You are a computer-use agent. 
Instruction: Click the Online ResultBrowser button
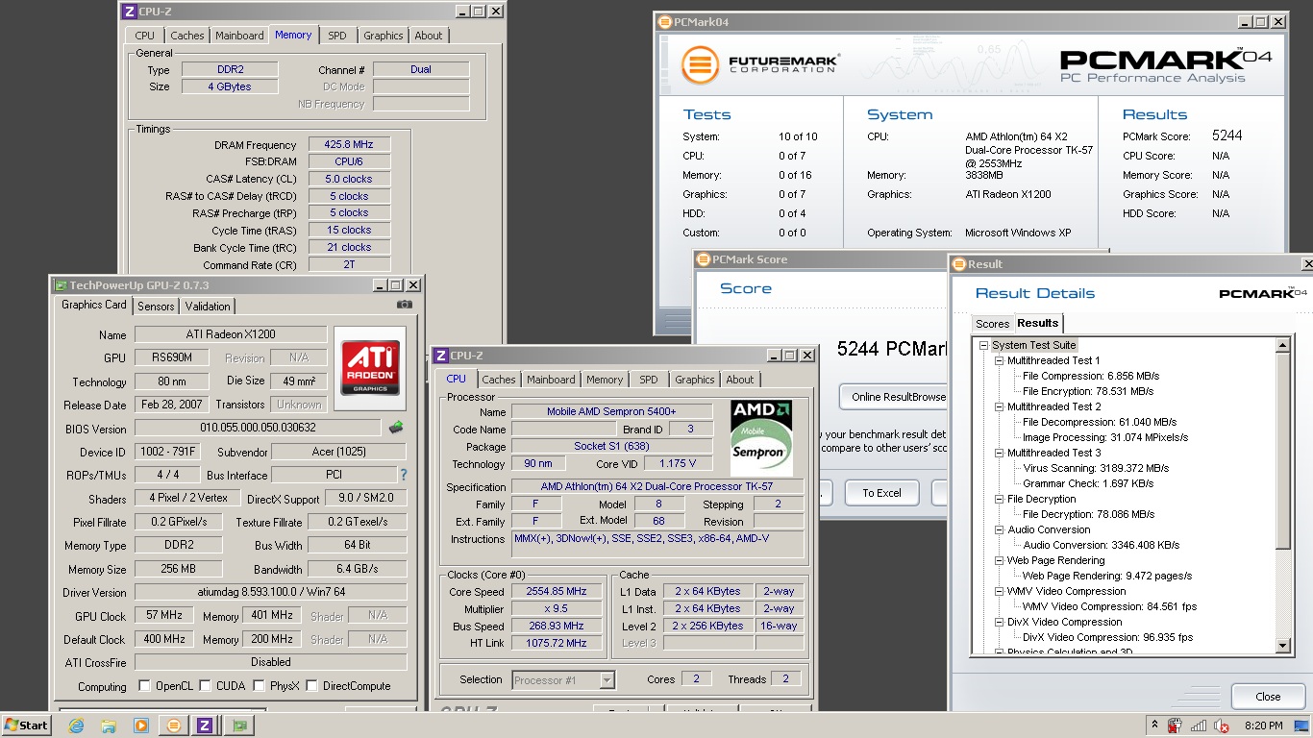click(893, 397)
